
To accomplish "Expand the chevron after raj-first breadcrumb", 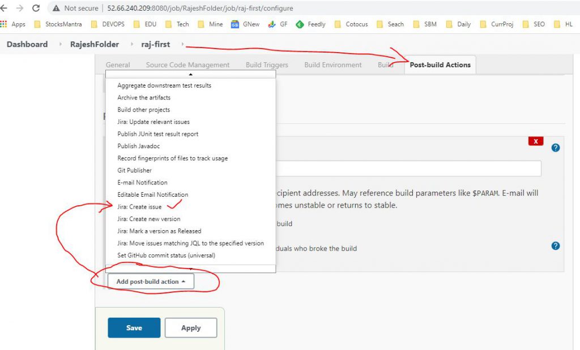I will pos(183,44).
